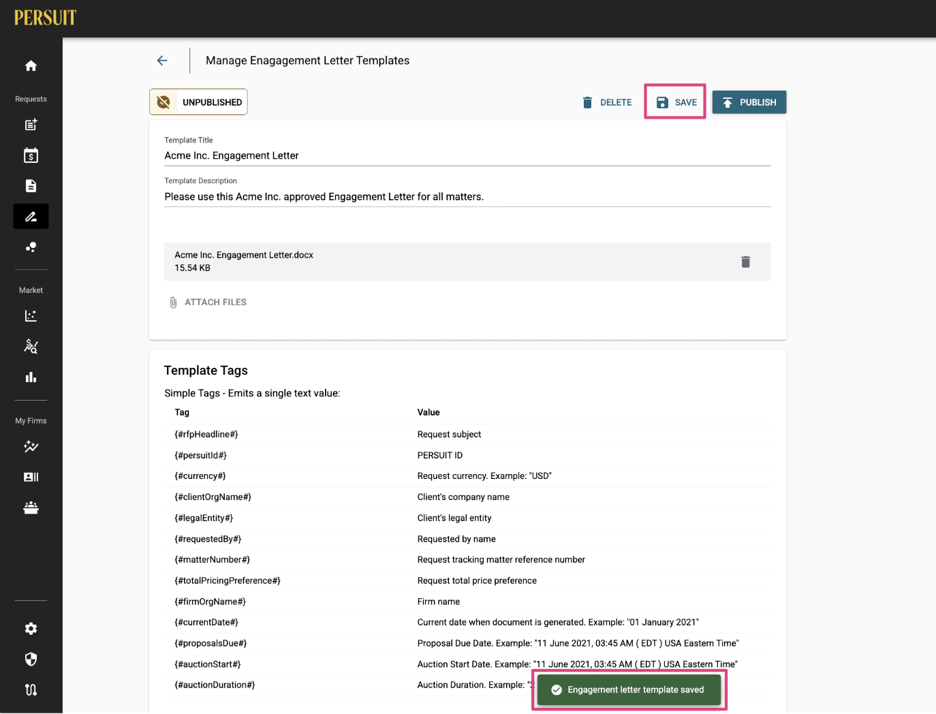This screenshot has height=714, width=936.
Task: Open the groups people icon under My Firms
Action: 31,508
